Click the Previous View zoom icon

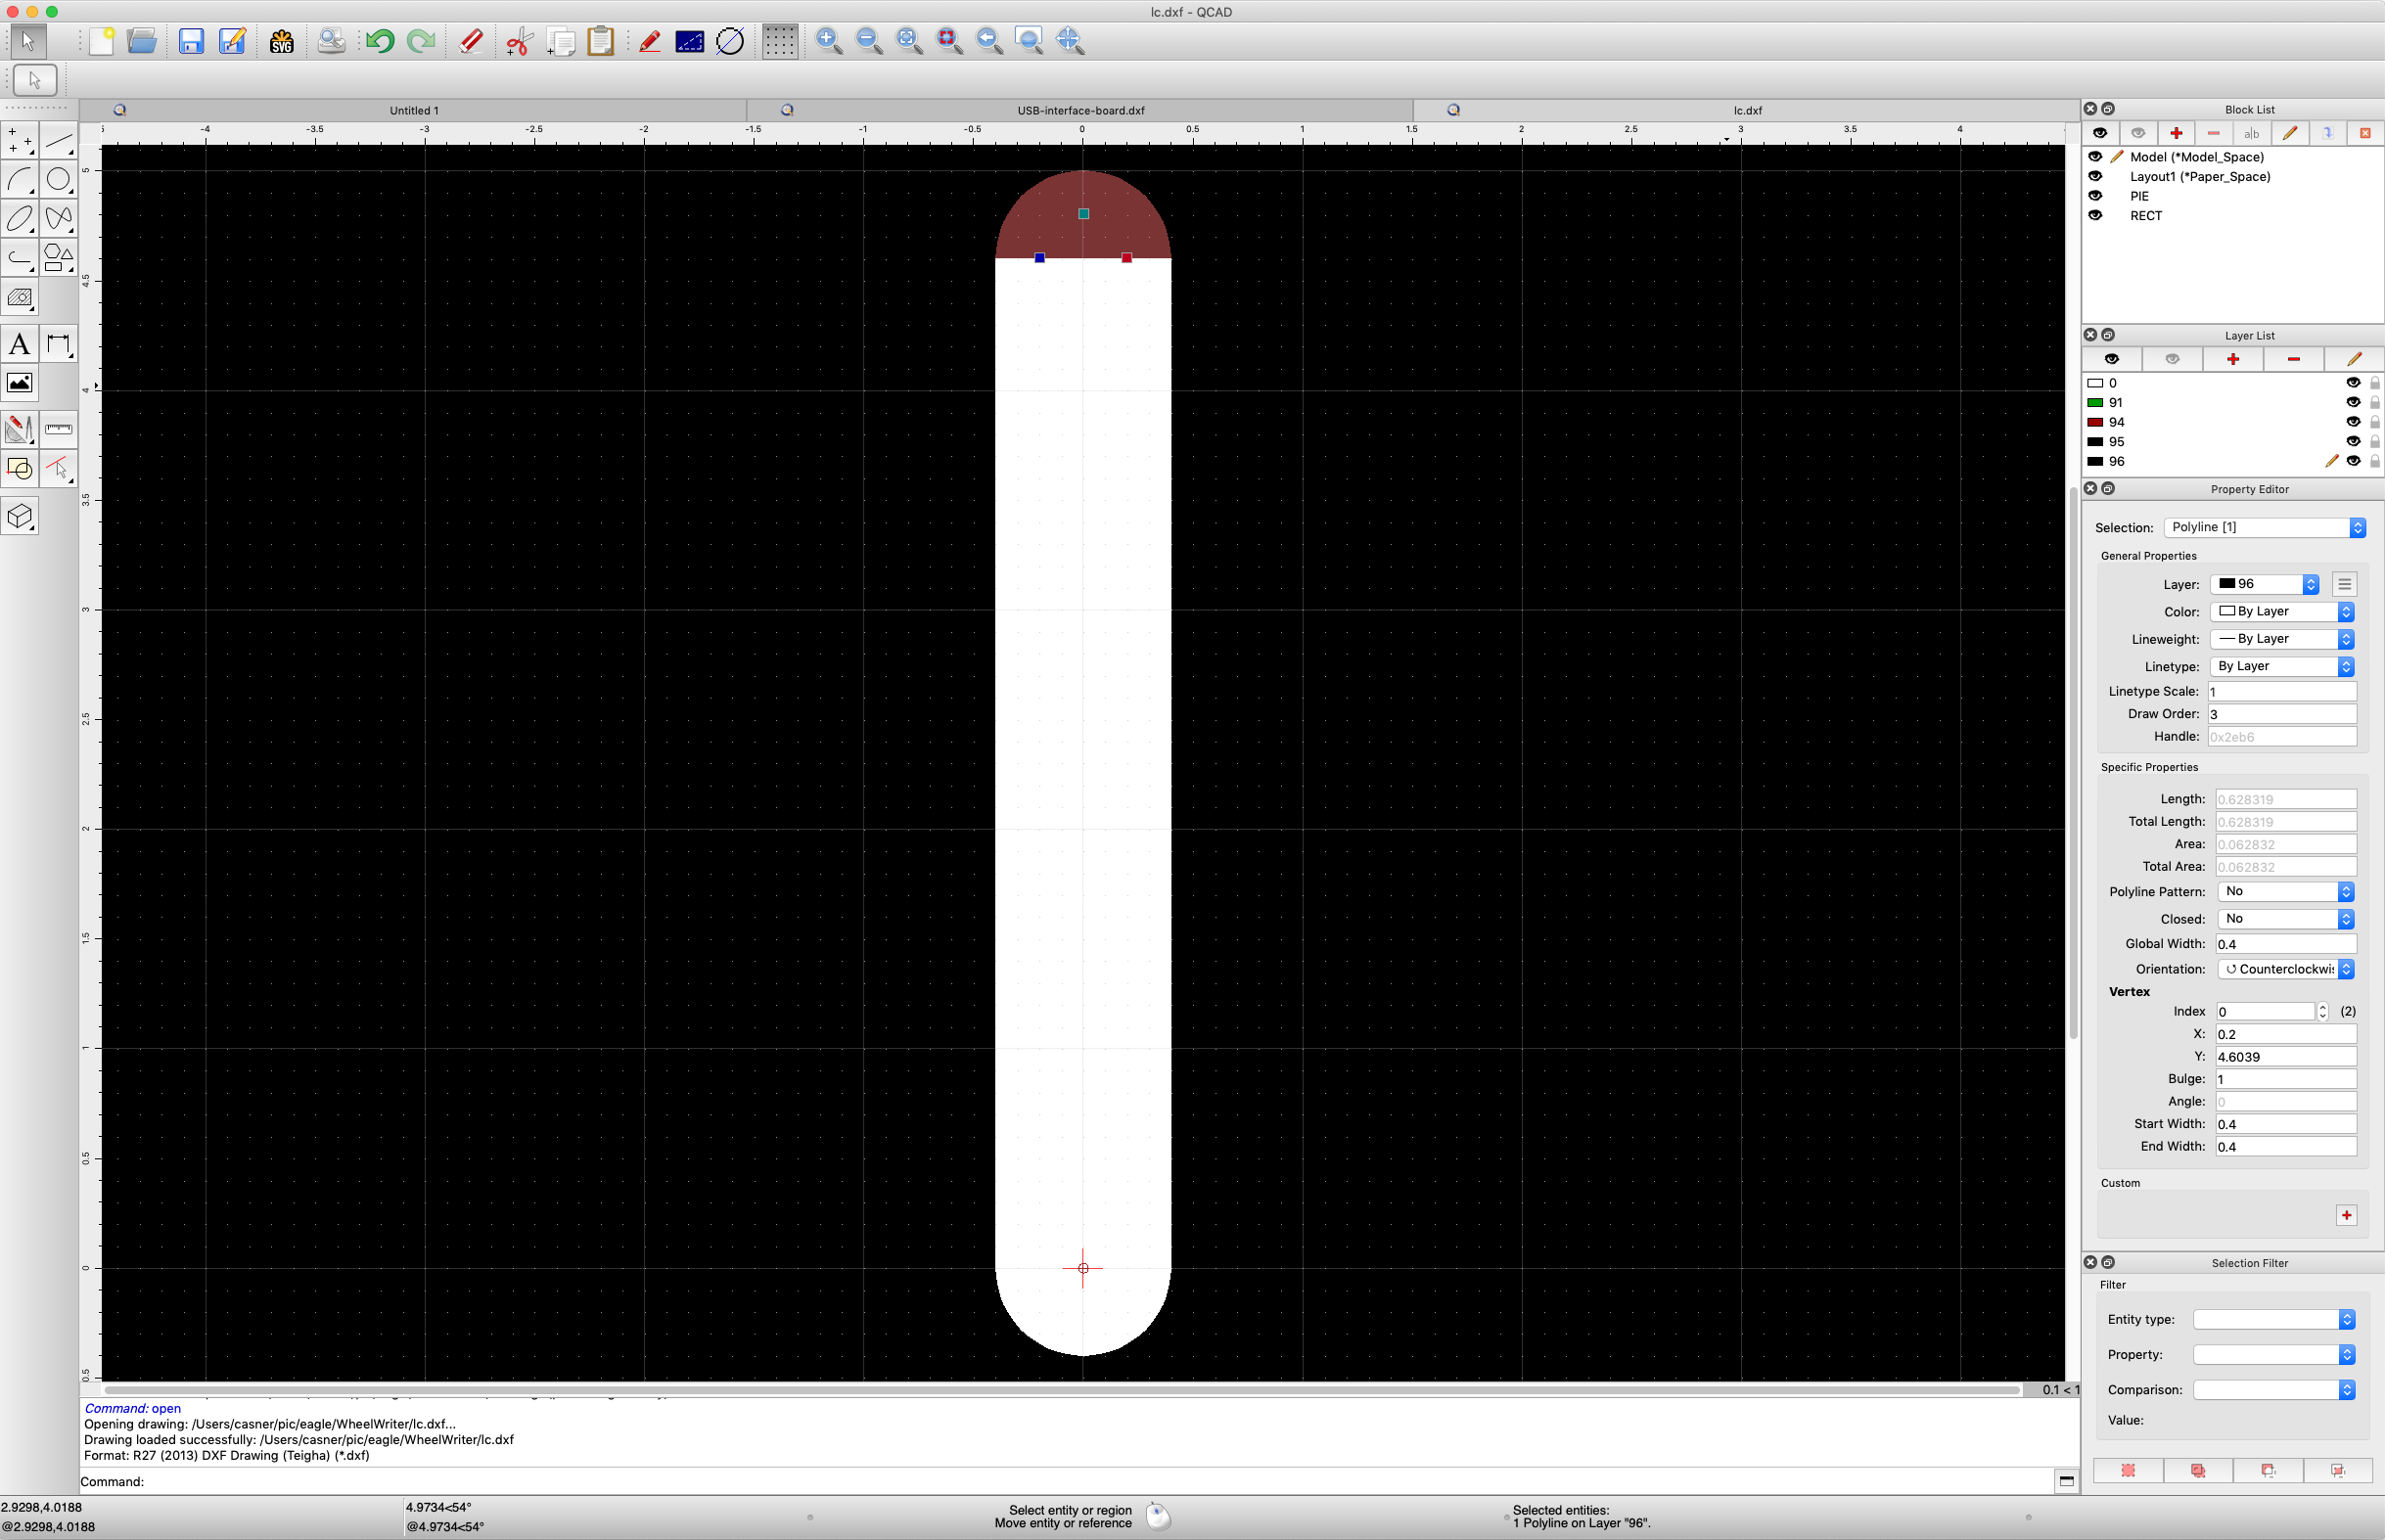[989, 41]
